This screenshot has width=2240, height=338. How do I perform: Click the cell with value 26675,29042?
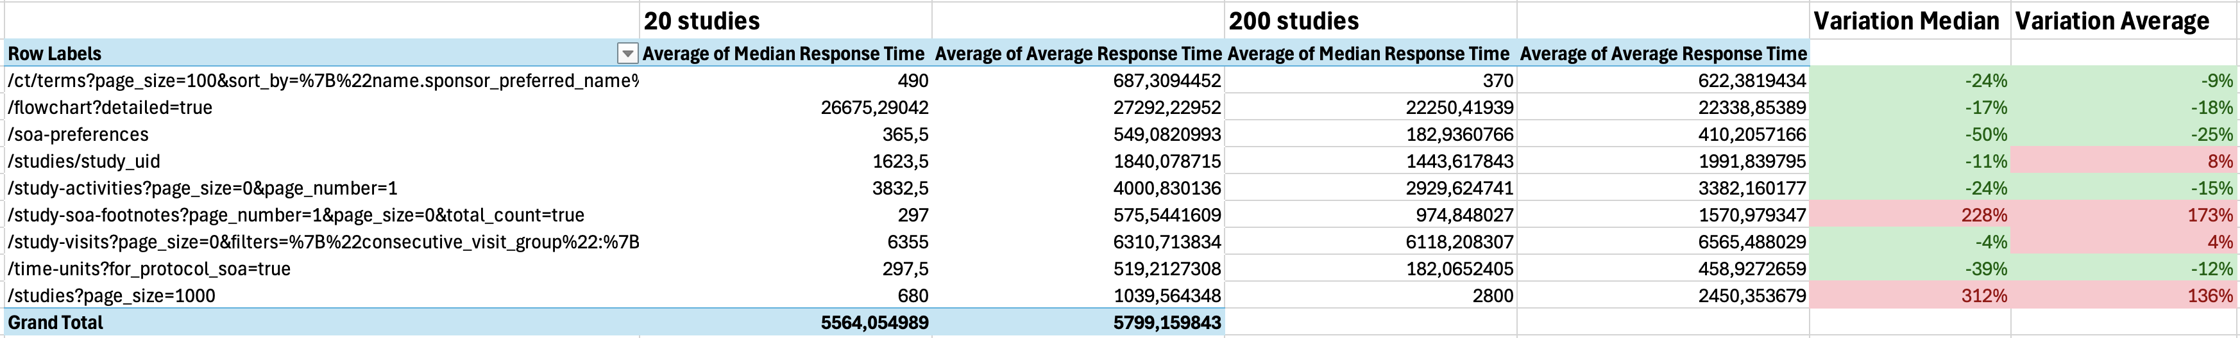874,108
